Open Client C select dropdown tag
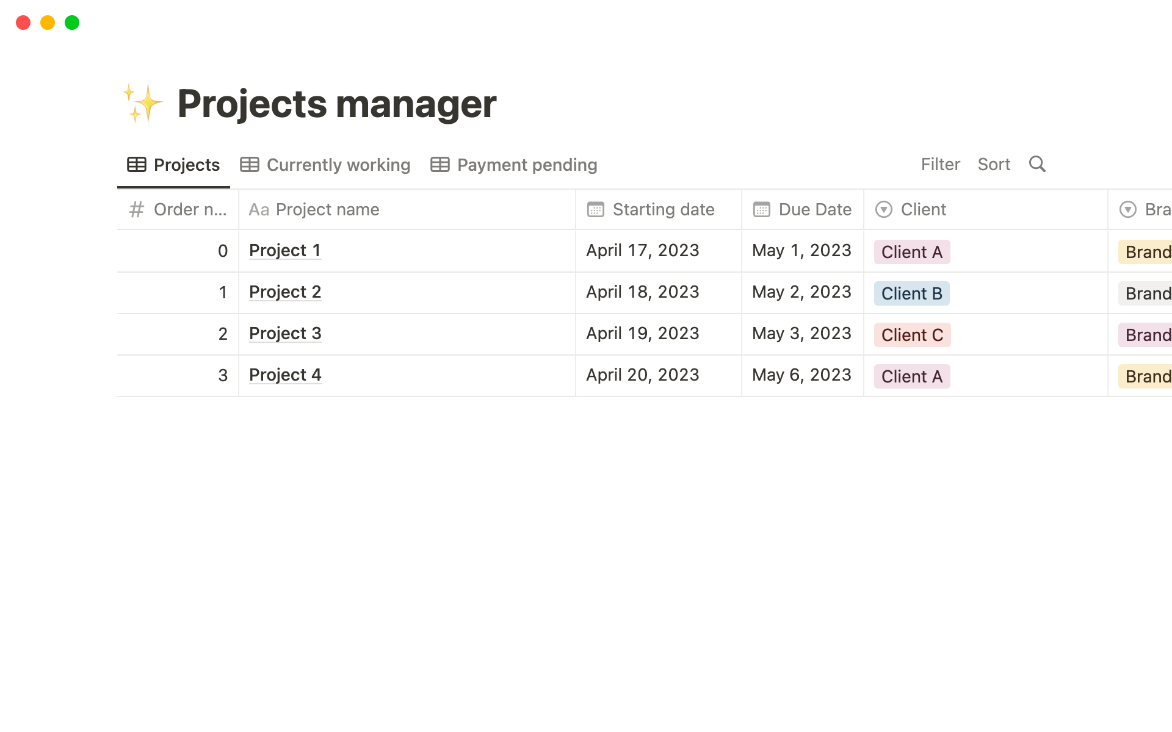The width and height of the screenshot is (1172, 732). tap(912, 335)
